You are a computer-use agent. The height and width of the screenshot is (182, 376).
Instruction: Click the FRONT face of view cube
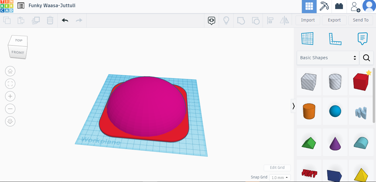(x=18, y=52)
